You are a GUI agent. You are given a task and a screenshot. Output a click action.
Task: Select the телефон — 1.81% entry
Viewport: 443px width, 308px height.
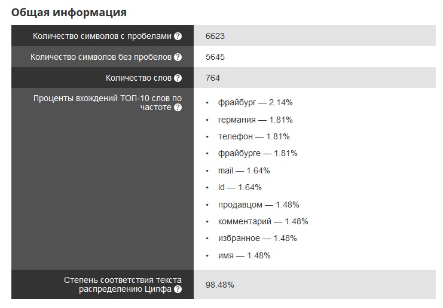tap(253, 137)
